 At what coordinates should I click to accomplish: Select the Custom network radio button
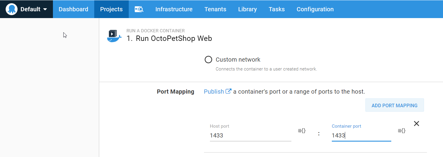coord(208,60)
